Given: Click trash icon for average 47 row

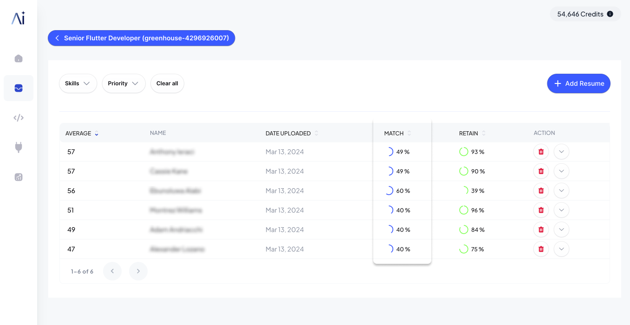Looking at the screenshot, I should (541, 249).
